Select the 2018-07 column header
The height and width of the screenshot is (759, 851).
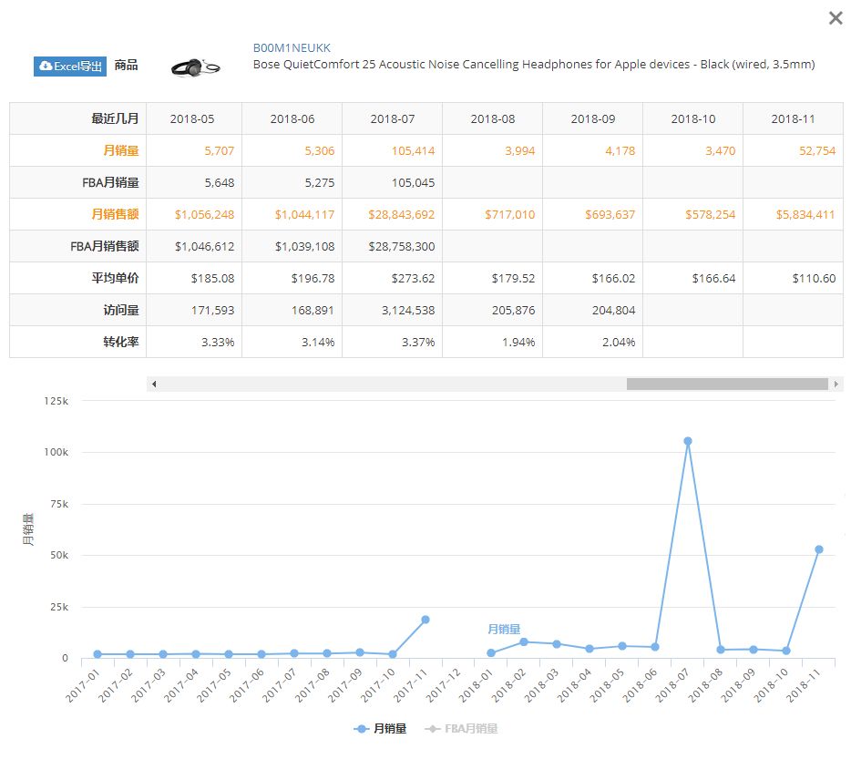click(392, 119)
